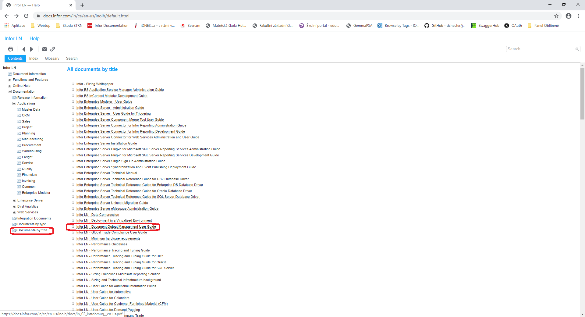The height and width of the screenshot is (317, 585).
Task: Open Infor Documentation bookmark
Action: click(108, 26)
